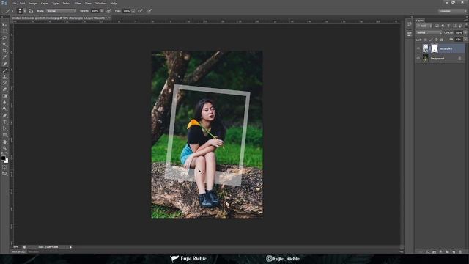Open layer Opacity dropdown arrow
Image resolution: width=469 pixels, height=264 pixels.
click(465, 32)
